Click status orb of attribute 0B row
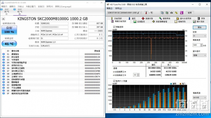This screenshot has height=118, width=211. coord(4,82)
